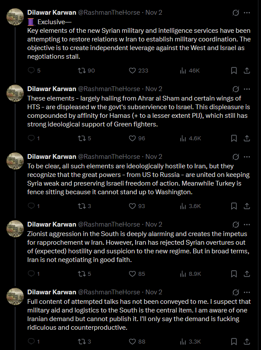This screenshot has width=261, height=350.
Task: Open more options on first tweet
Action: pos(247,13)
